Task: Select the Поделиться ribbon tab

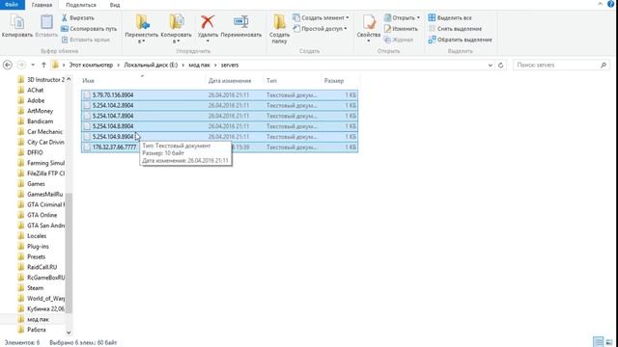Action: coord(81,5)
